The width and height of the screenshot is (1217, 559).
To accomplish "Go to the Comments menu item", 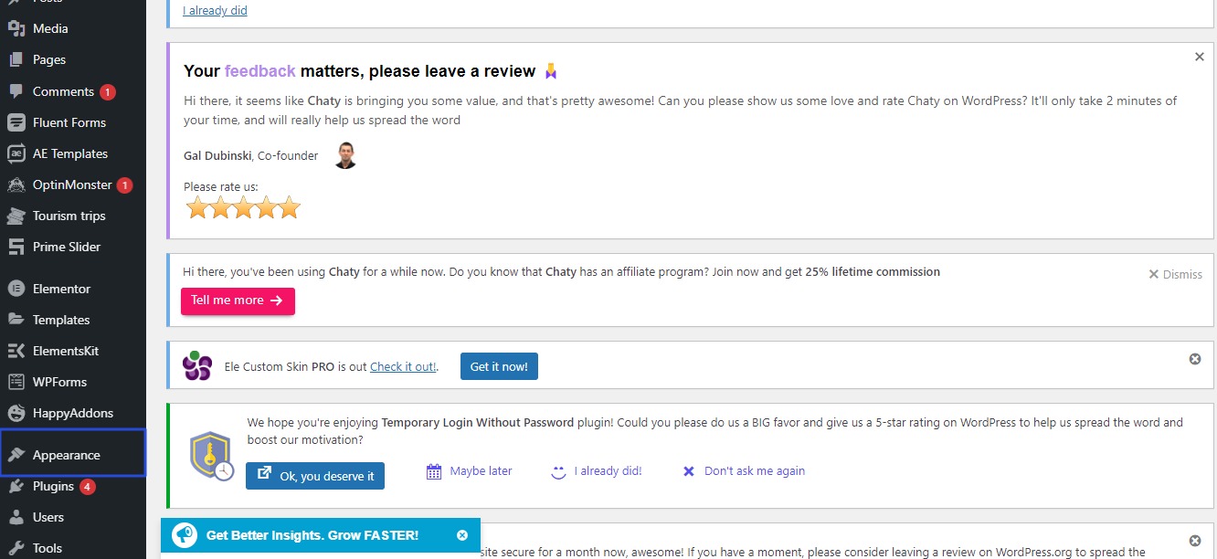I will click(63, 91).
